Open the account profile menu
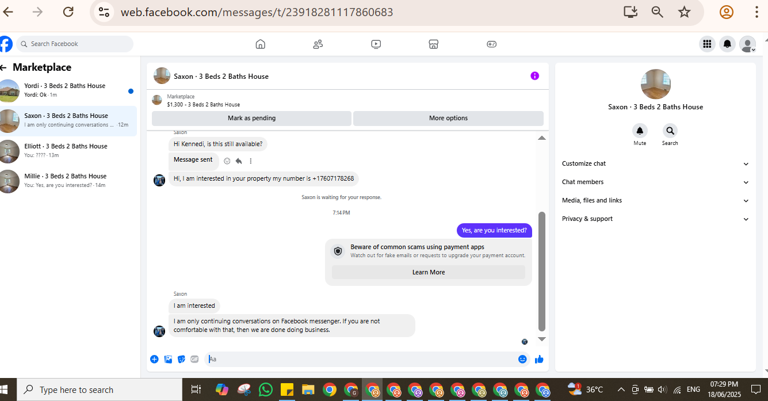768x401 pixels. [747, 44]
